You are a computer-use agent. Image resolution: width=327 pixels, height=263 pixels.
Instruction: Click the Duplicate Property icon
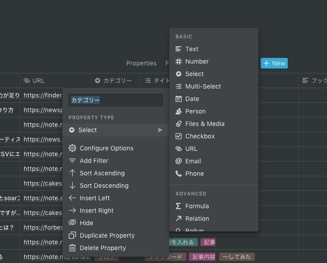click(72, 235)
